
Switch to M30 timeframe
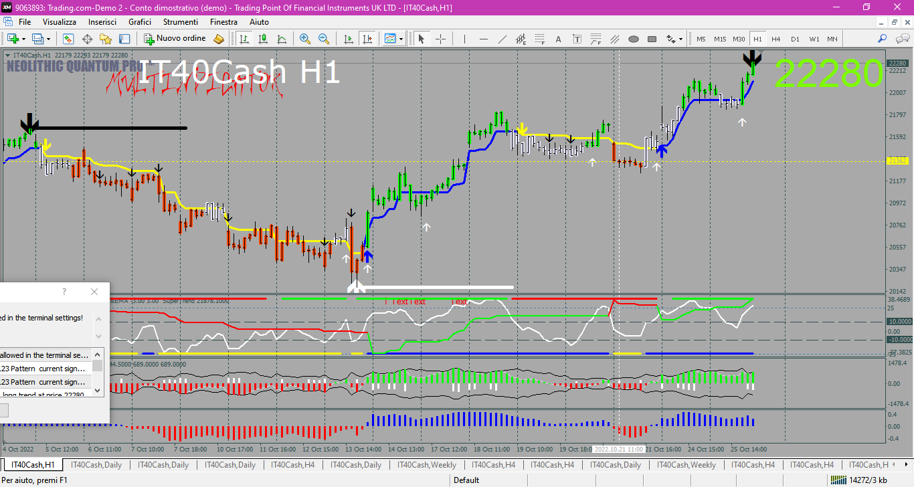click(739, 39)
